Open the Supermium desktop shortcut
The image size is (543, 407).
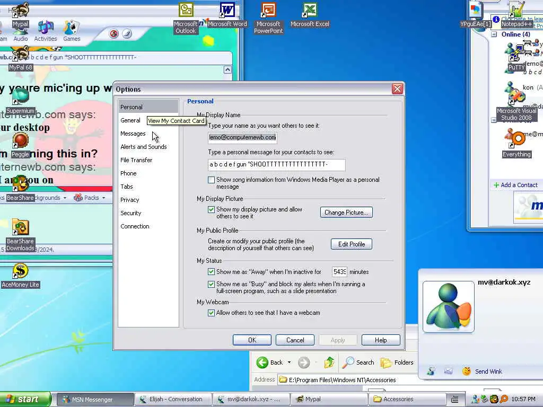click(21, 102)
